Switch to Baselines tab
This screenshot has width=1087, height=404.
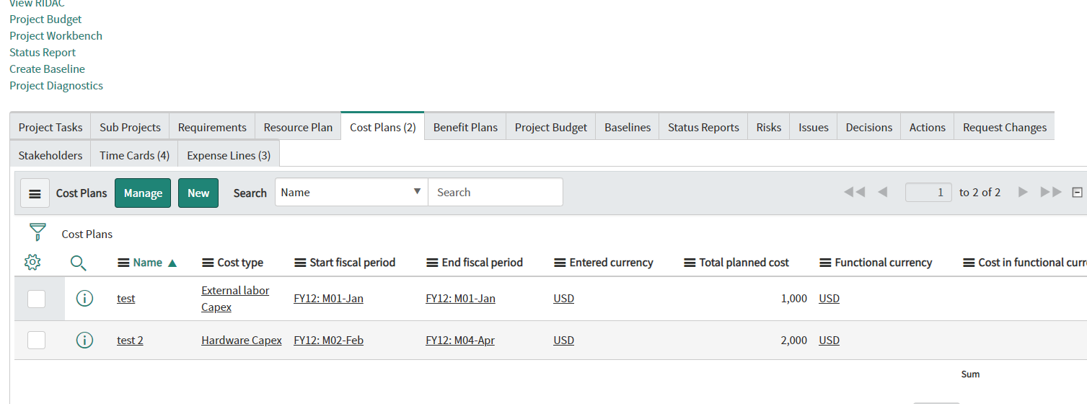coord(628,128)
